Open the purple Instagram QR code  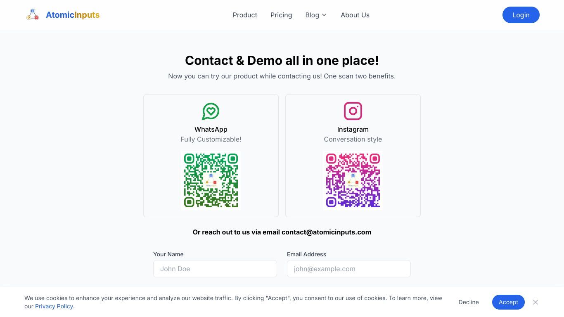(353, 180)
